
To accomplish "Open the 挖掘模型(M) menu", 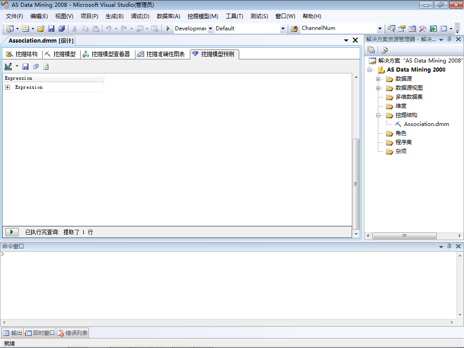I will pos(203,16).
